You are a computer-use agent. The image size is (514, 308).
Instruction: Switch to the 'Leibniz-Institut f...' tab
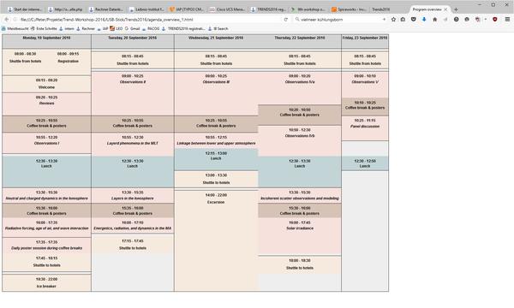tap(146, 9)
